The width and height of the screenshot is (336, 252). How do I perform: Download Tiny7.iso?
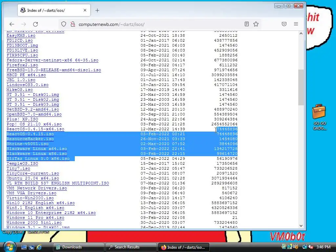pyautogui.click(x=18, y=169)
